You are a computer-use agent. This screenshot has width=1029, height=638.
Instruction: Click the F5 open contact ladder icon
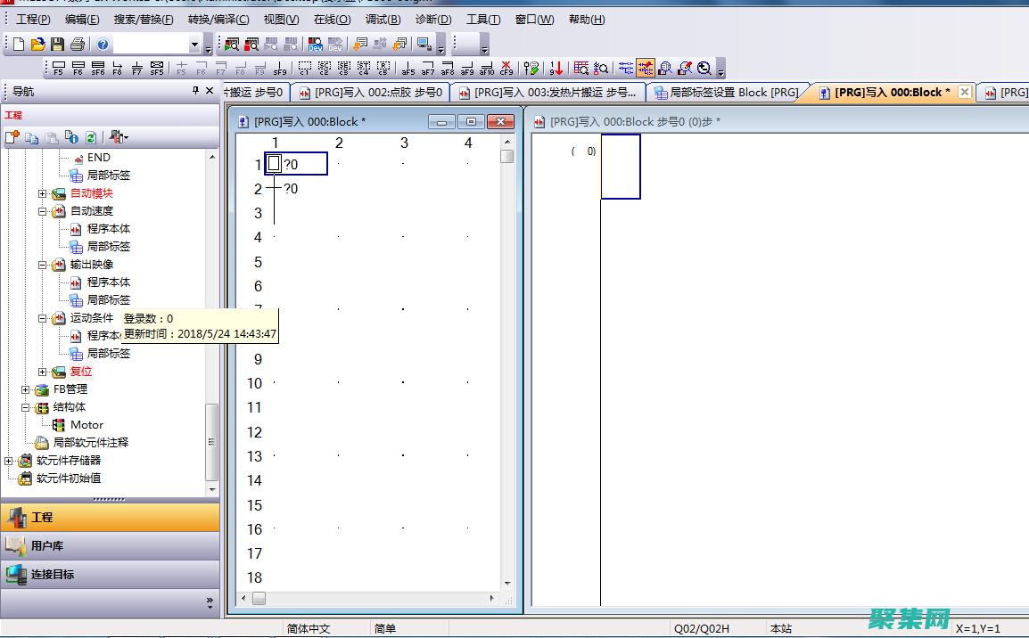[59, 69]
